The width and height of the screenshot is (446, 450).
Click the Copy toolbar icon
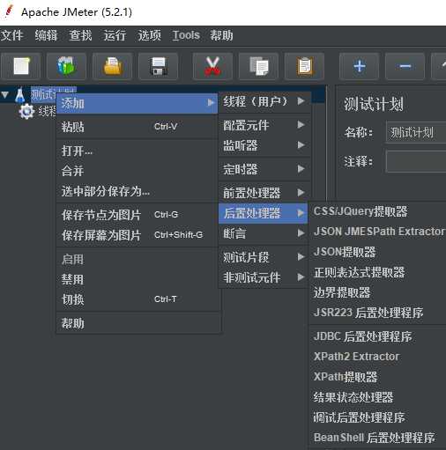(x=258, y=66)
